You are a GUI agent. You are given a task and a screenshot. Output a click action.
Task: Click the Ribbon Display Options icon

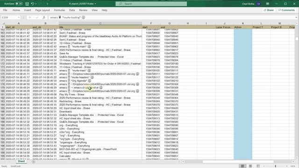pos(268,4)
